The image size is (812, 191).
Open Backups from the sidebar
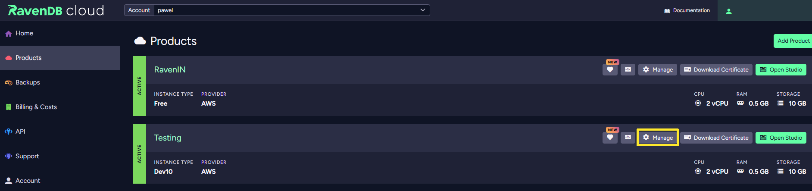tap(28, 82)
